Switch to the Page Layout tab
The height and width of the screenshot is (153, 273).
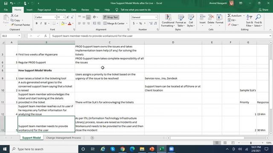pyautogui.click(x=44, y=10)
